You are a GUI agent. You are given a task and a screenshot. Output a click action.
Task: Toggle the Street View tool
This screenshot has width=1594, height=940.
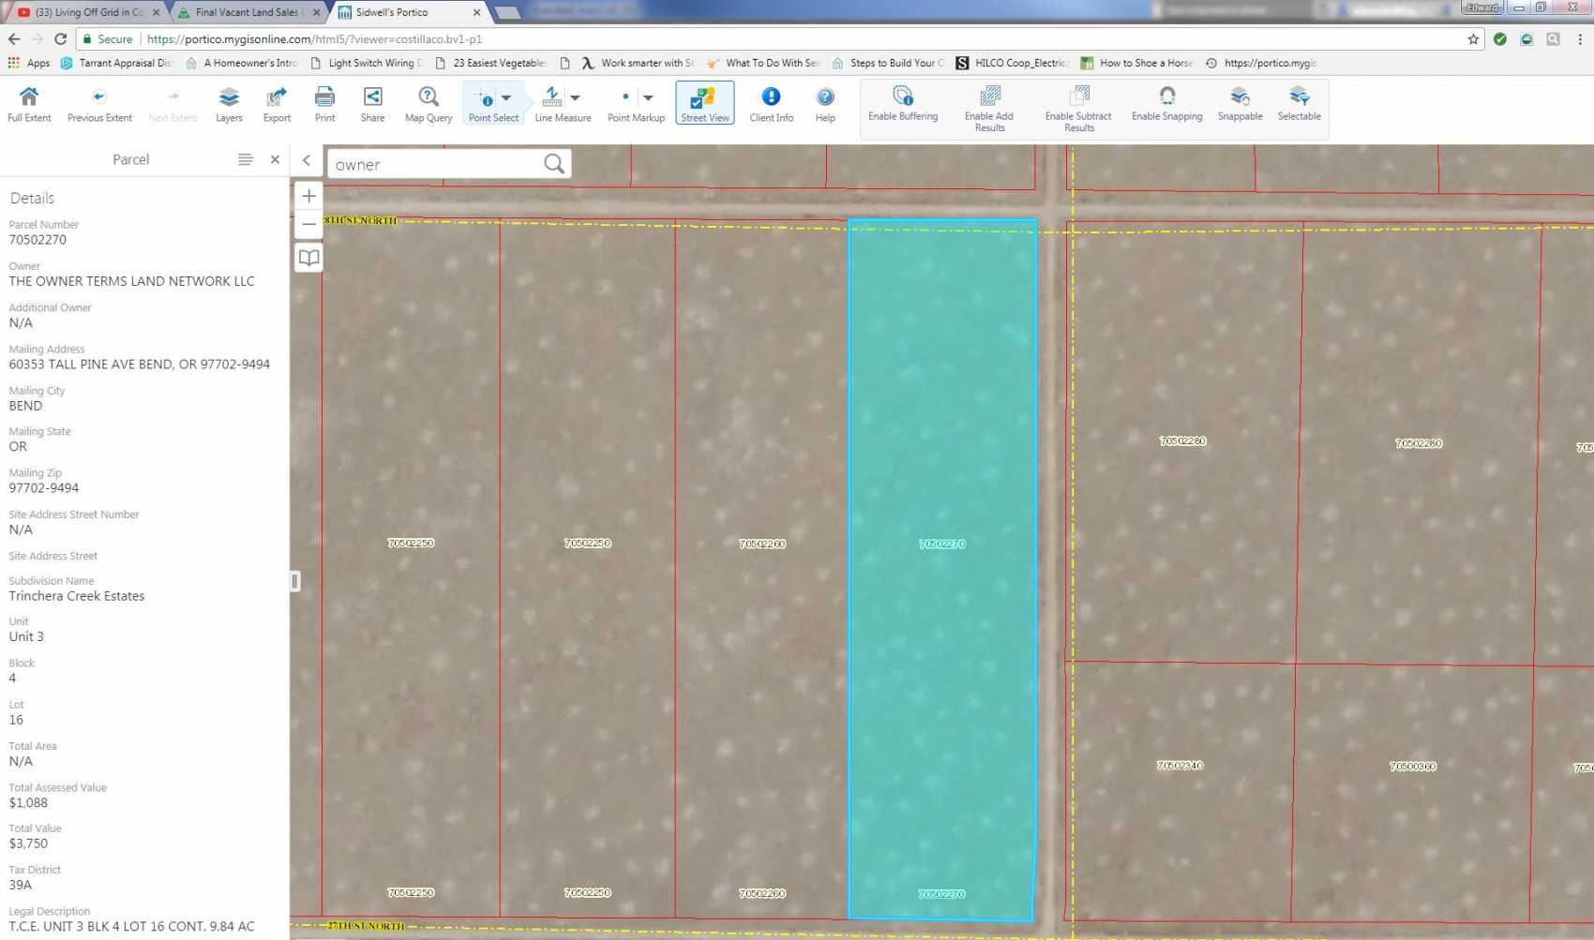coord(705,103)
